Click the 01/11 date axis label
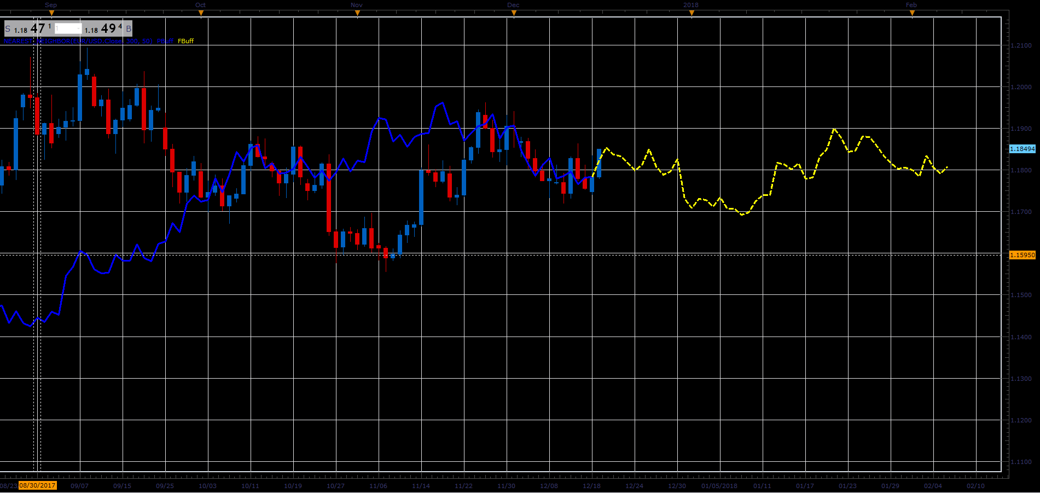The image size is (1040, 493). [763, 486]
